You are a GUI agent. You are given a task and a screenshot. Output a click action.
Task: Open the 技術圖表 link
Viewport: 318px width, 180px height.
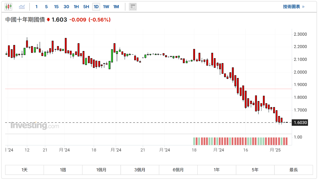point(294,7)
